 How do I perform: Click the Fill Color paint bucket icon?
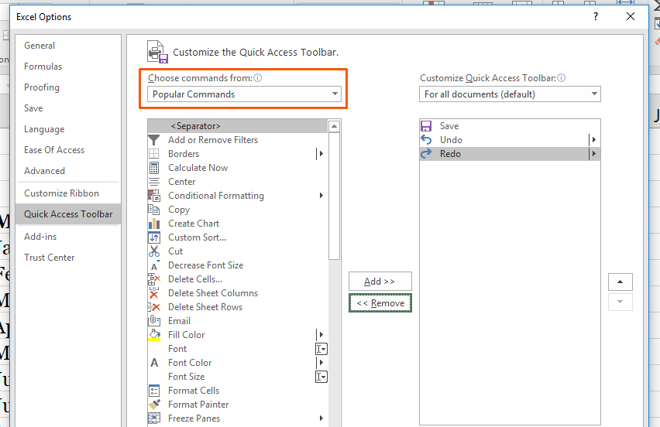point(154,335)
